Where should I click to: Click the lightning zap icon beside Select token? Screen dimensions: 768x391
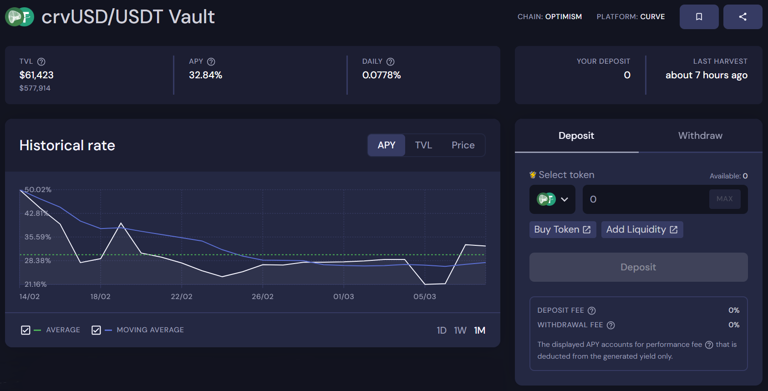click(x=533, y=175)
